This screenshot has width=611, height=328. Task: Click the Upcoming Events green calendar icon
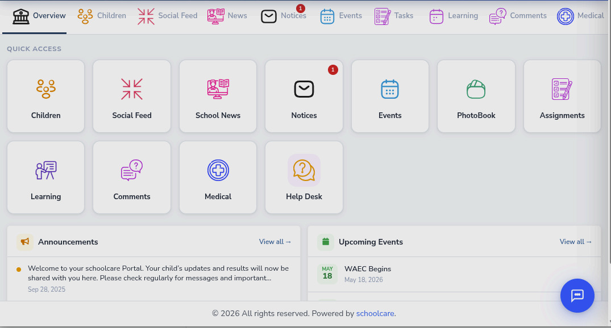325,242
